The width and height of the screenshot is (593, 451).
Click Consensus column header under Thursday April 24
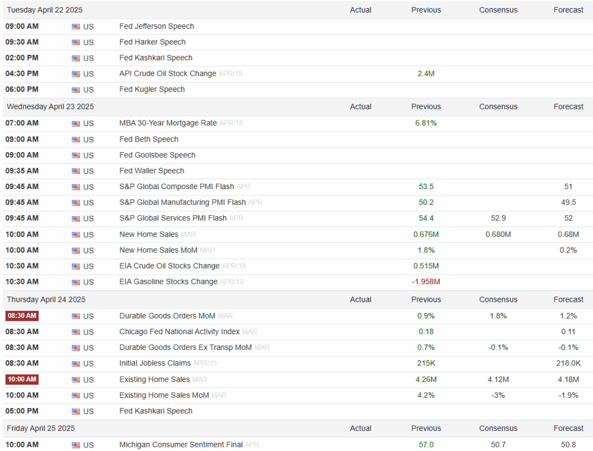pyautogui.click(x=498, y=300)
